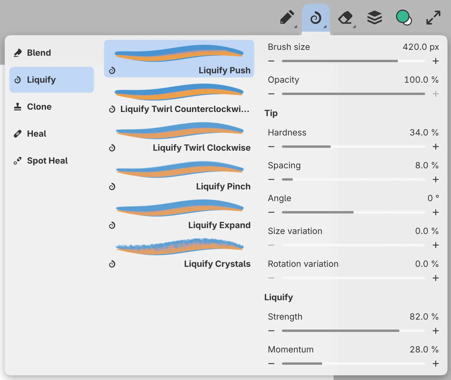
Task: Click the Brush size slider track
Action: [x=354, y=61]
